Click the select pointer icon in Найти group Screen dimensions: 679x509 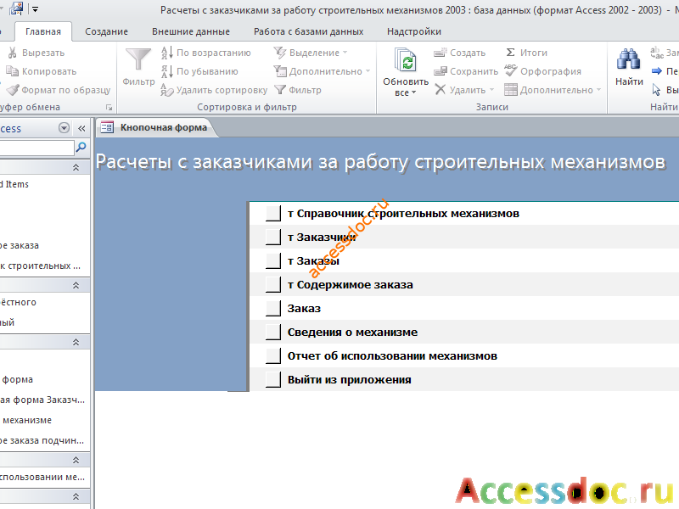coord(656,90)
